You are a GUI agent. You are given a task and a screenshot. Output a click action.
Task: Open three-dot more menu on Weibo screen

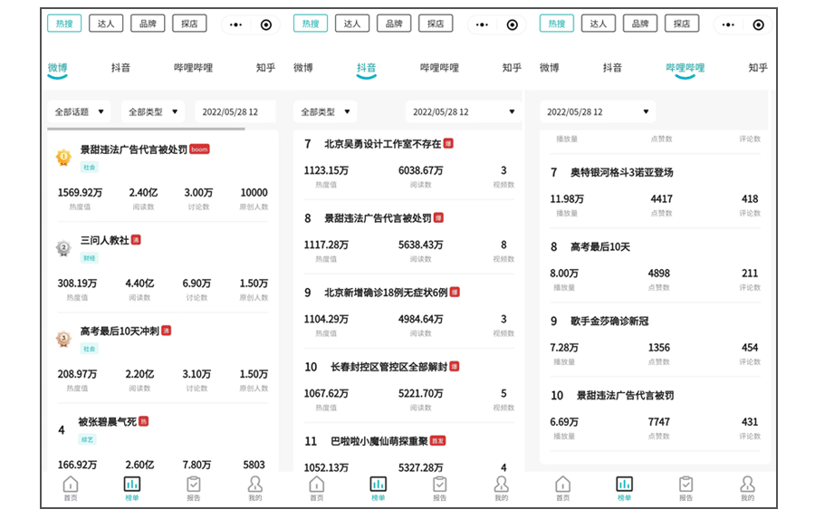(236, 24)
